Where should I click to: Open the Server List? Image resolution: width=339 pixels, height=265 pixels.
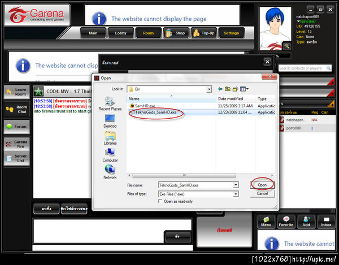(17, 158)
